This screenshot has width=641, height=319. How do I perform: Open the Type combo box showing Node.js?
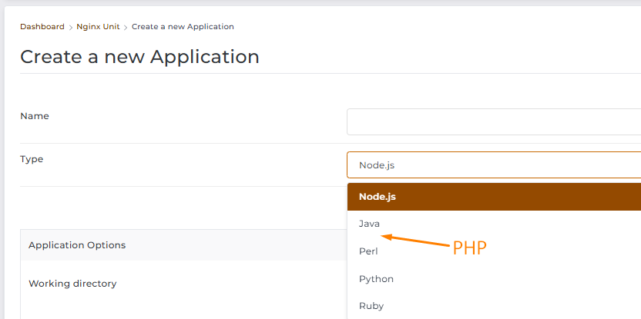[493, 164]
